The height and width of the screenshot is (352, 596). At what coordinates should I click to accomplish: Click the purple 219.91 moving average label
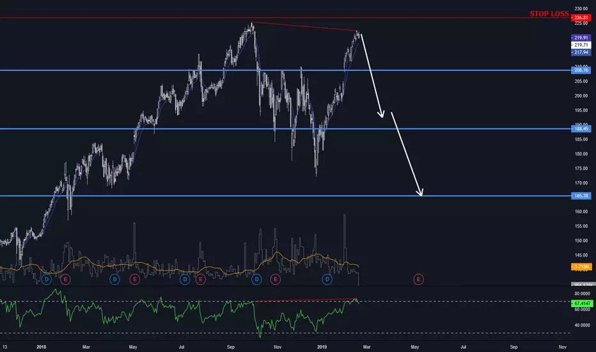(x=581, y=38)
